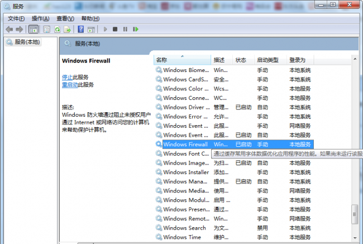Select the Windows Search service name
The height and width of the screenshot is (244, 363).
[184, 228]
